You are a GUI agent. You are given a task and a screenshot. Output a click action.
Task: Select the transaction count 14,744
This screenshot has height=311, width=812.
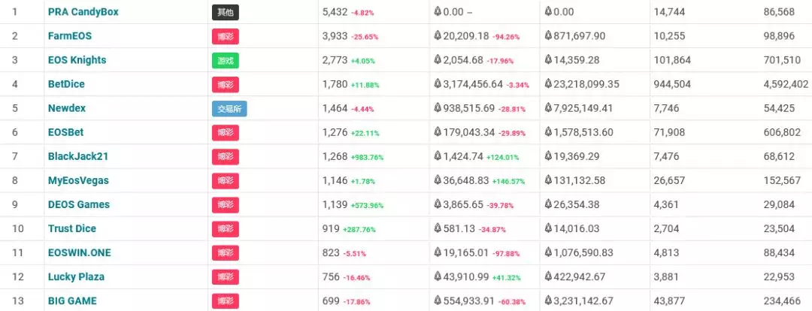669,11
